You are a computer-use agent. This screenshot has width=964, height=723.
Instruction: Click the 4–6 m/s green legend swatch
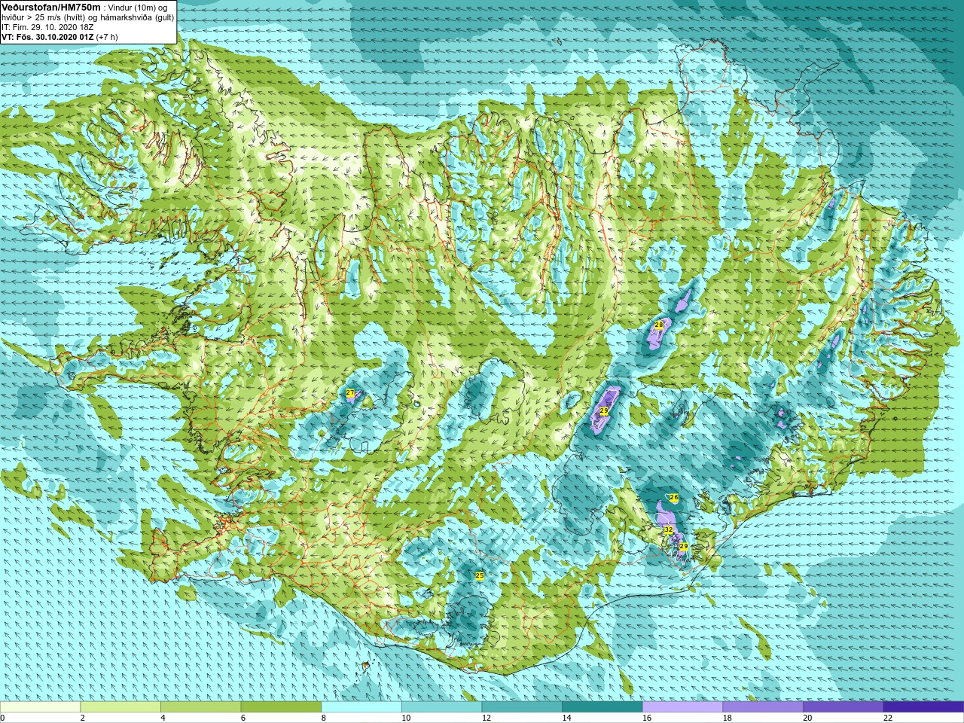coord(201,707)
